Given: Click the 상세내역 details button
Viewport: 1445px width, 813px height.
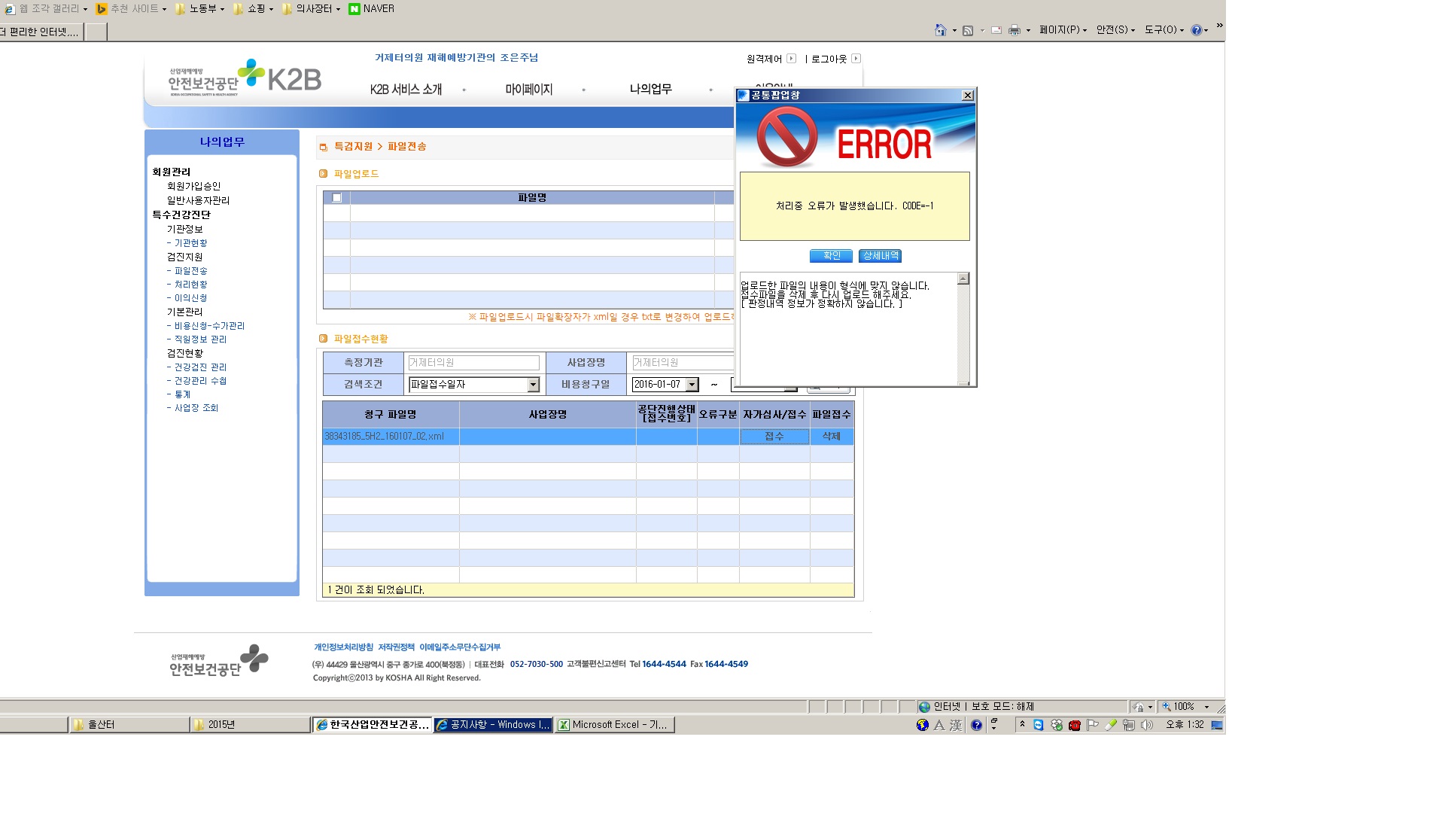Looking at the screenshot, I should pos(880,256).
